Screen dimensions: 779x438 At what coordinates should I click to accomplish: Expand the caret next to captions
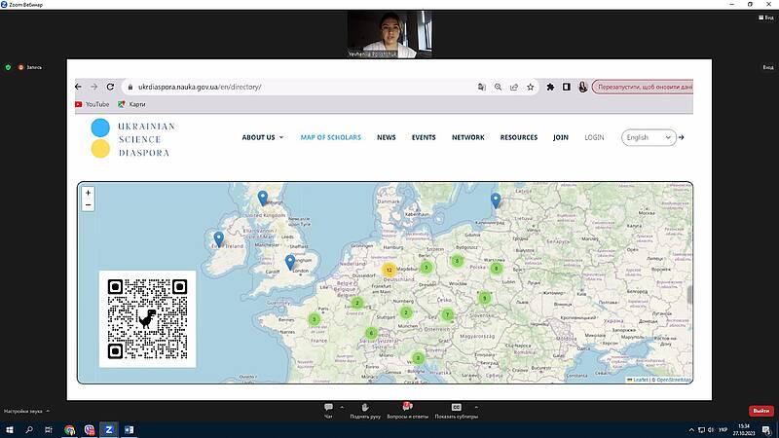476,407
